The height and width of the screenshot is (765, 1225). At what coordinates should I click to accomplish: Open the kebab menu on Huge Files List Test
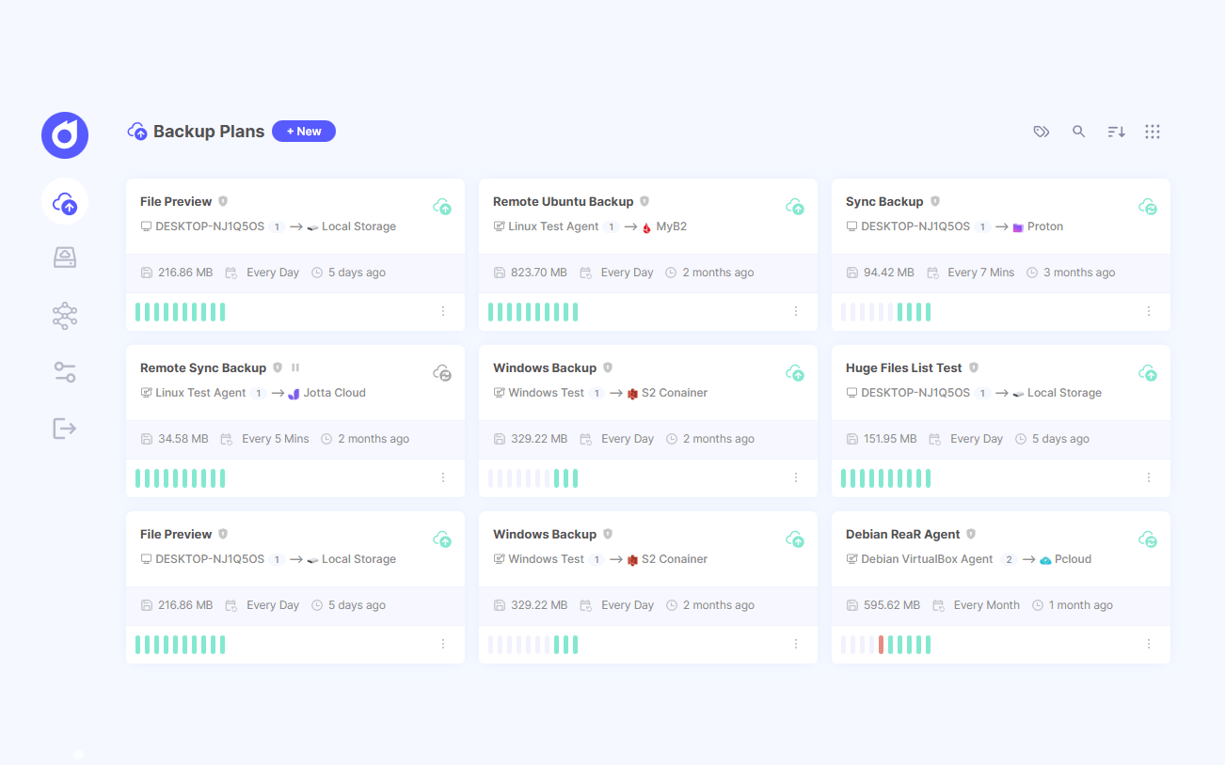pyautogui.click(x=1148, y=477)
